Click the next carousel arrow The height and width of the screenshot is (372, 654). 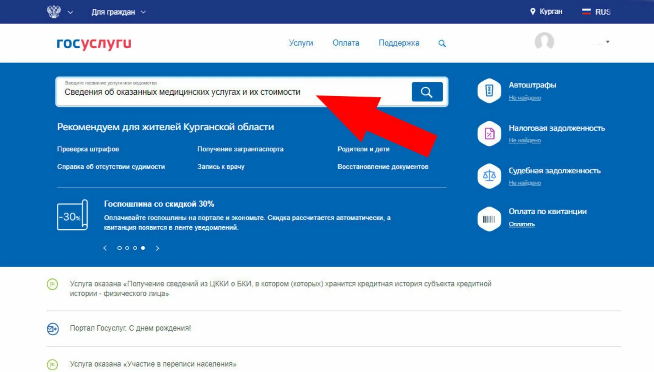pyautogui.click(x=157, y=248)
